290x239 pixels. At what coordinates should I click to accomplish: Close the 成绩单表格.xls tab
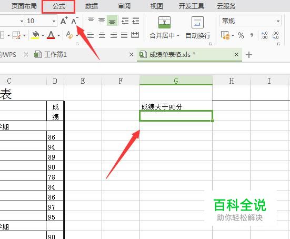click(x=236, y=55)
